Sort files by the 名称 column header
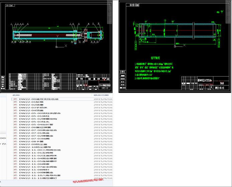Image resolution: width=232 pixels, height=187 pixels. pos(16,95)
